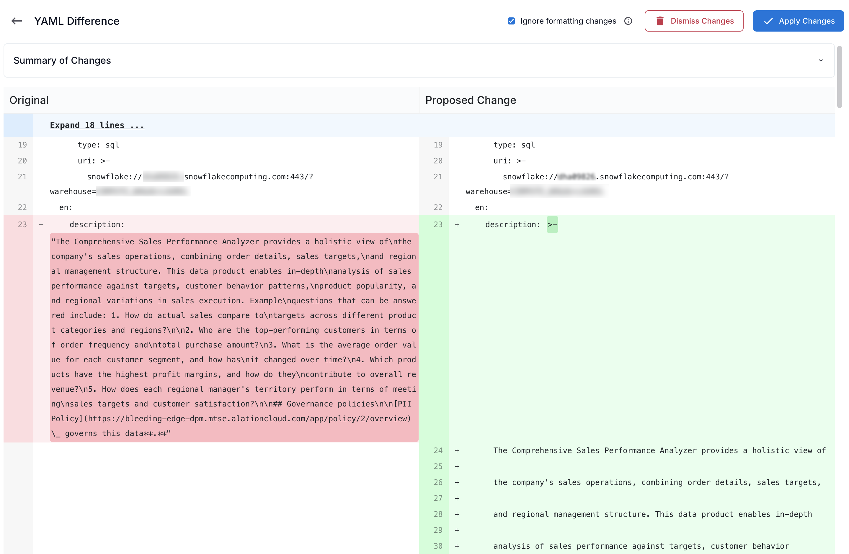Select the Original pane header

point(29,100)
